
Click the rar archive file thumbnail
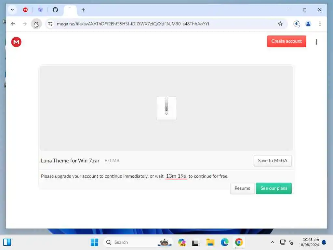[166, 108]
